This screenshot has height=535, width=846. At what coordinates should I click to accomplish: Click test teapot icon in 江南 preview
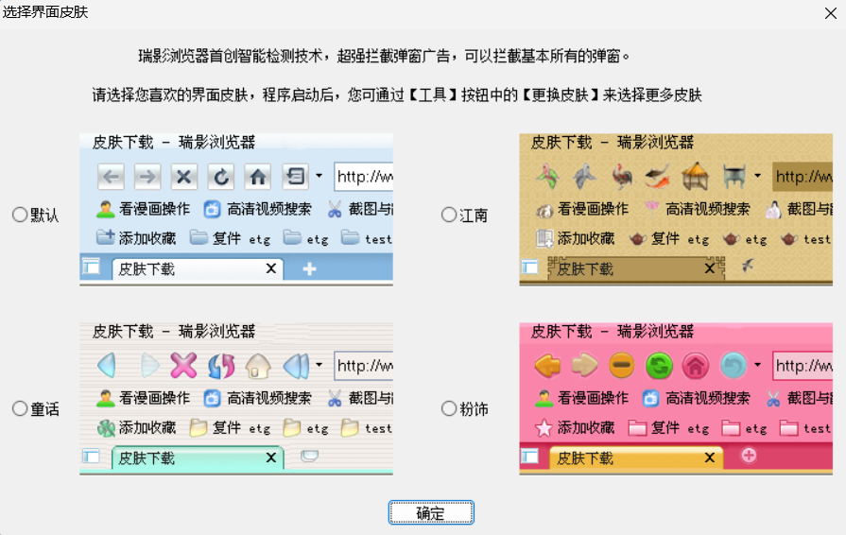(x=788, y=238)
